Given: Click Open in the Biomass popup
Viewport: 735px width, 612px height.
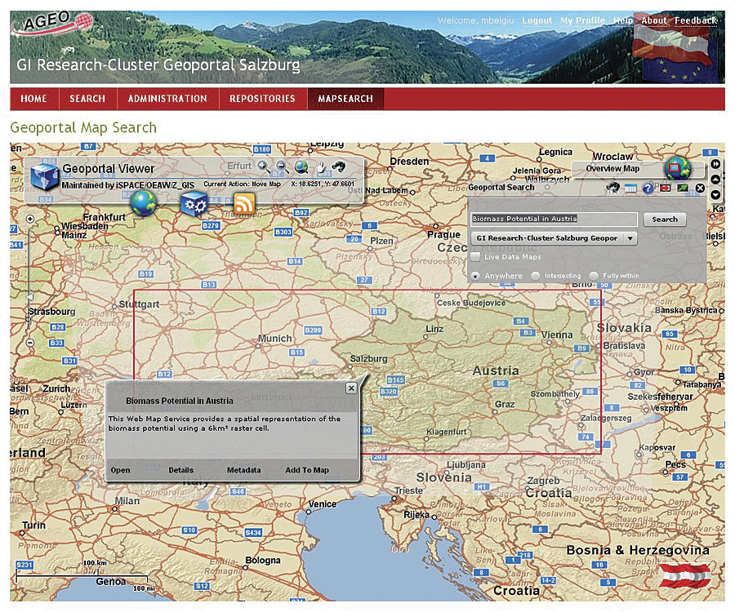Looking at the screenshot, I should coord(121,470).
